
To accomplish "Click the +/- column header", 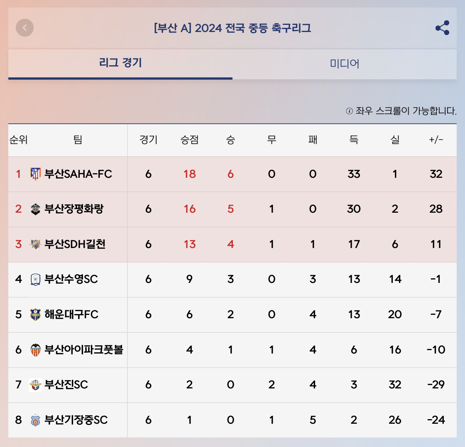I will [436, 140].
